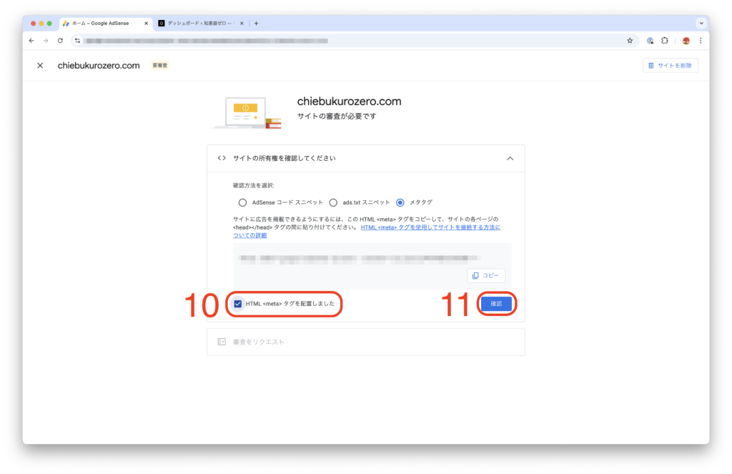Click the 要審査 status badge
The width and height of the screenshot is (732, 474).
point(160,66)
